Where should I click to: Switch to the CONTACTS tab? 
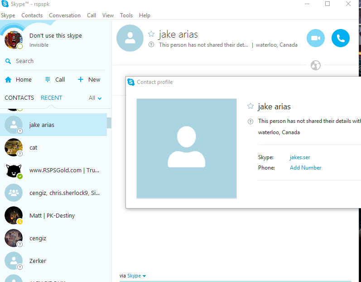point(19,97)
